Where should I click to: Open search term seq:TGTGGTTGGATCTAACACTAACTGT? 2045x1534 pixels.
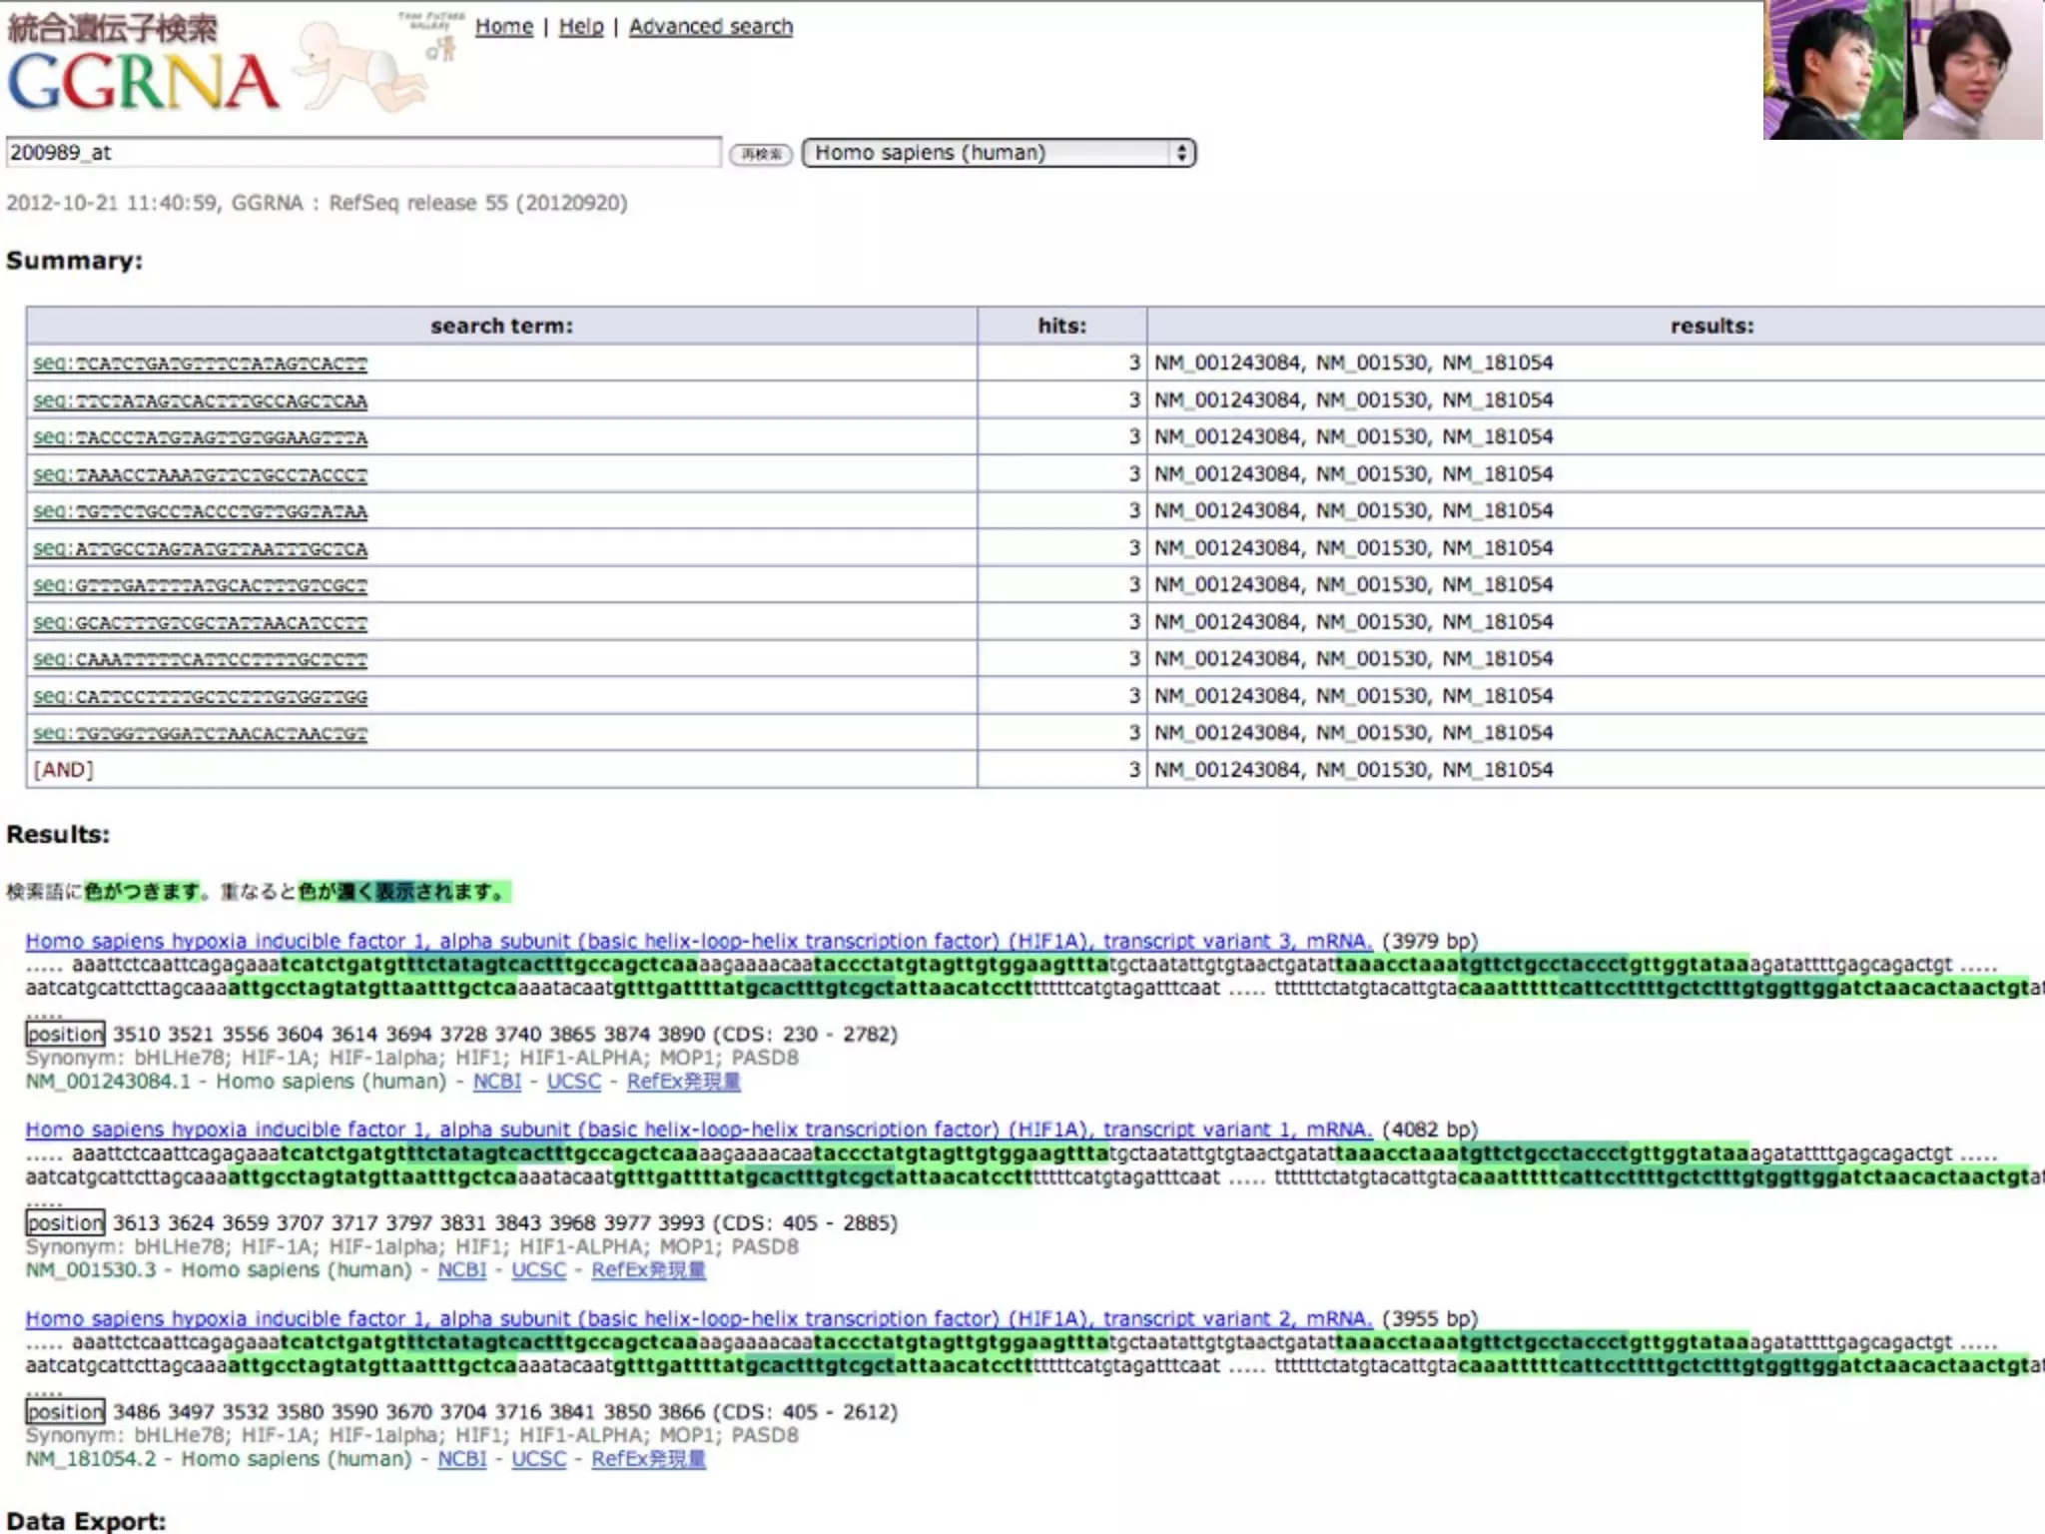[200, 733]
